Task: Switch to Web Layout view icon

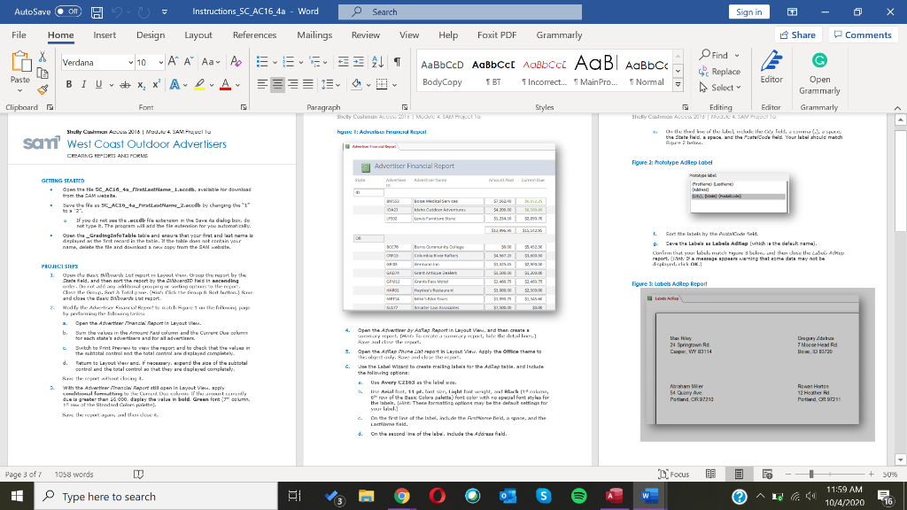Action: coord(768,475)
